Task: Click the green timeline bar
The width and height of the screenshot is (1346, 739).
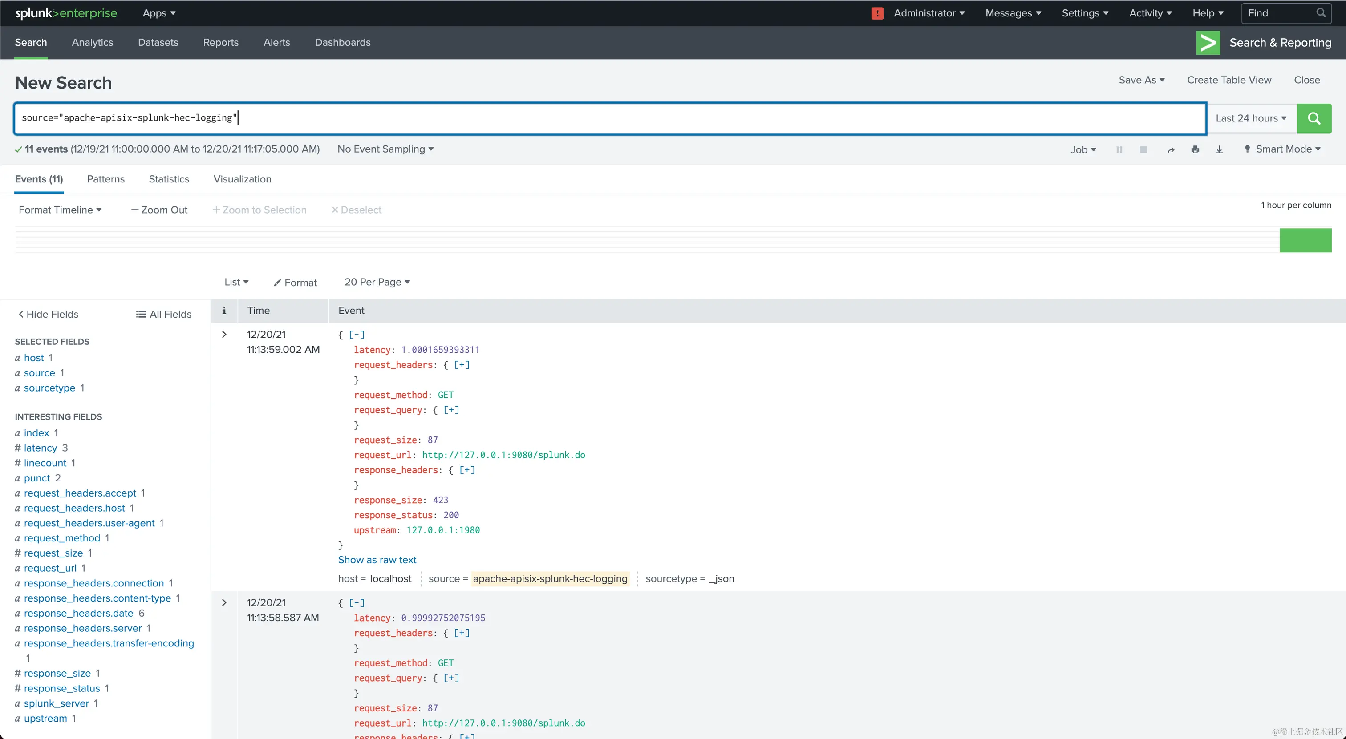Action: (x=1305, y=240)
